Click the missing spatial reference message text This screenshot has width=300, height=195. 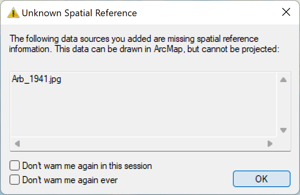(134, 39)
